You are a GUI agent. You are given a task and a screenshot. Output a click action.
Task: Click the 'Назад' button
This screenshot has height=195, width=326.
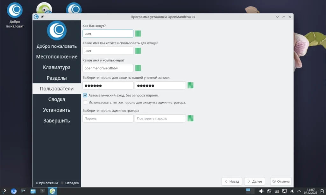pyautogui.click(x=232, y=181)
